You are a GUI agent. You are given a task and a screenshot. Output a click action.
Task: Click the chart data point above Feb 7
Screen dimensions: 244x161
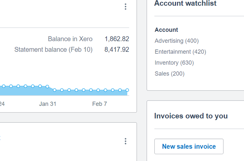tap(98, 90)
